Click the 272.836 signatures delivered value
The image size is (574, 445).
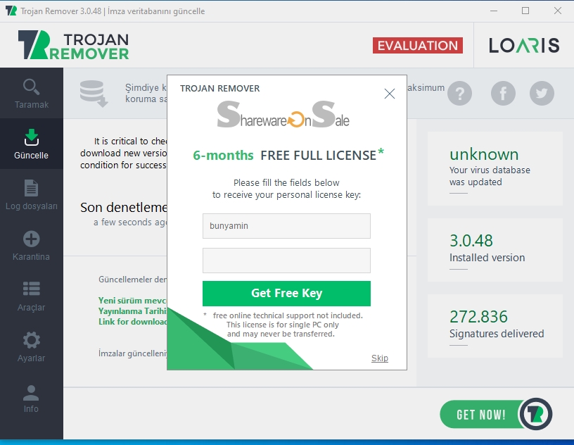(478, 317)
